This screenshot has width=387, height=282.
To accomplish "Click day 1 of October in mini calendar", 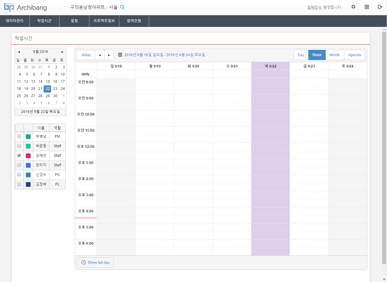I will (x=63, y=96).
